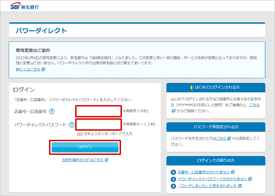The height and width of the screenshot is (196, 275).
Task: Click help icon beside 店番号・口座番号
Action: [52, 111]
